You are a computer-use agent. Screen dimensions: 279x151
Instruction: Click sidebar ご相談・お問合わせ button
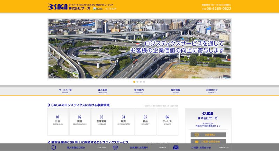click(208, 141)
